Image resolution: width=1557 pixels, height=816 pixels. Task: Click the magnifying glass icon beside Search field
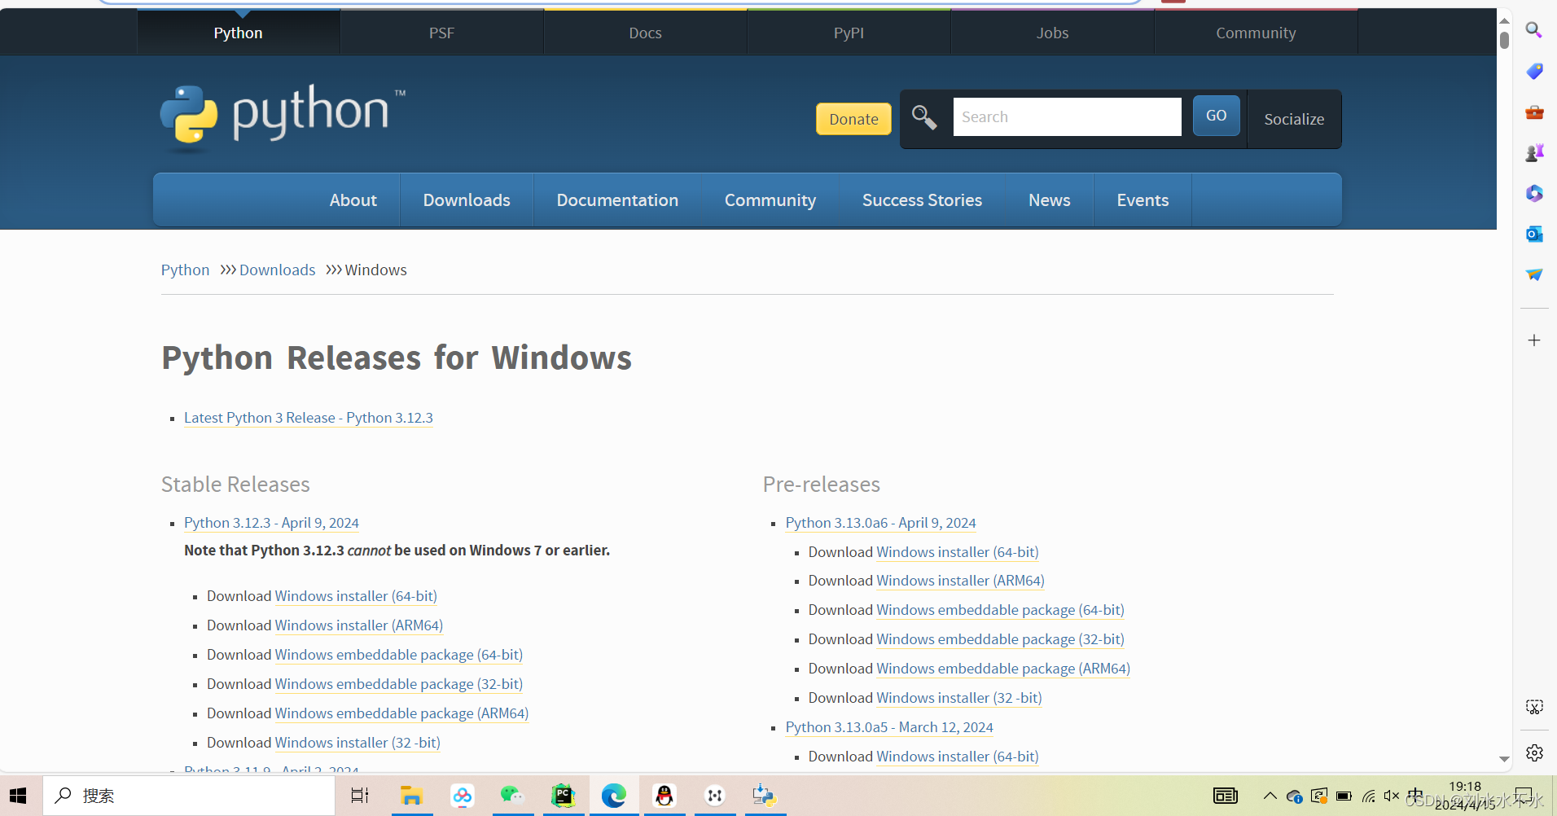click(924, 117)
